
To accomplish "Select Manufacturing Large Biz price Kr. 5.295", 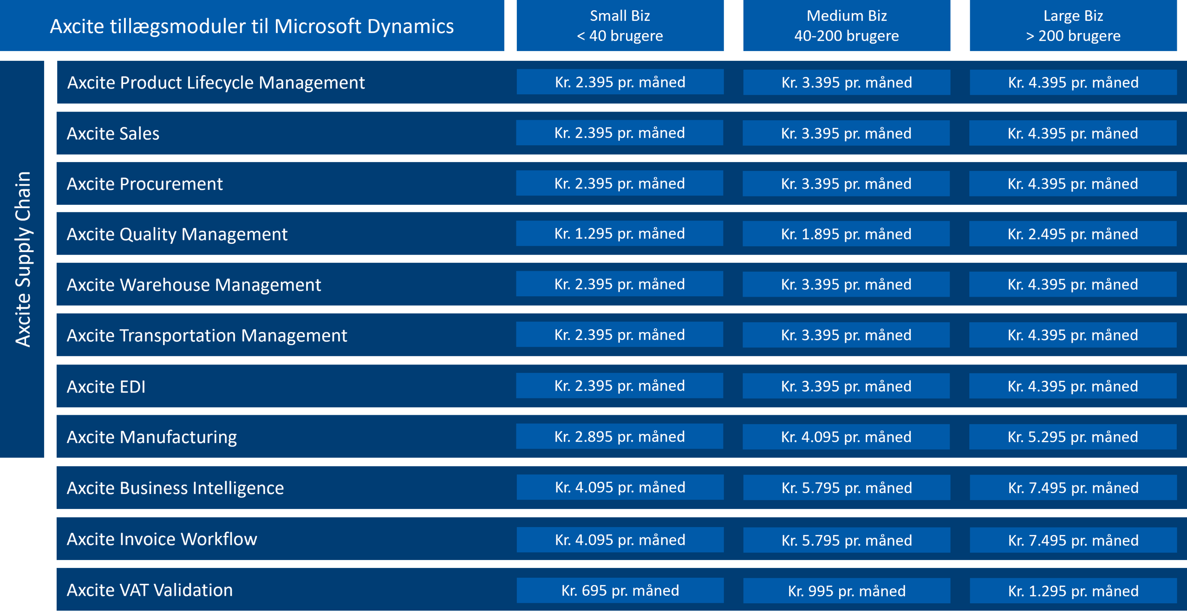I will click(1072, 437).
